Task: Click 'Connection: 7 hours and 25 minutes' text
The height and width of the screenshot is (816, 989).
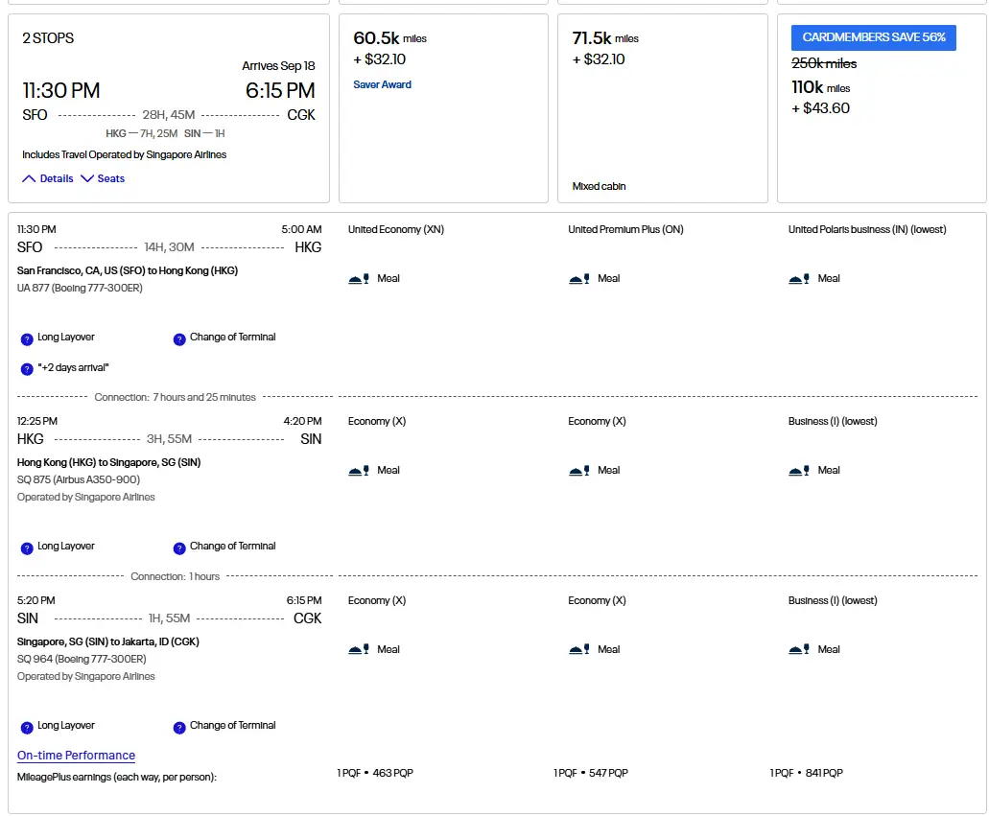Action: click(175, 397)
